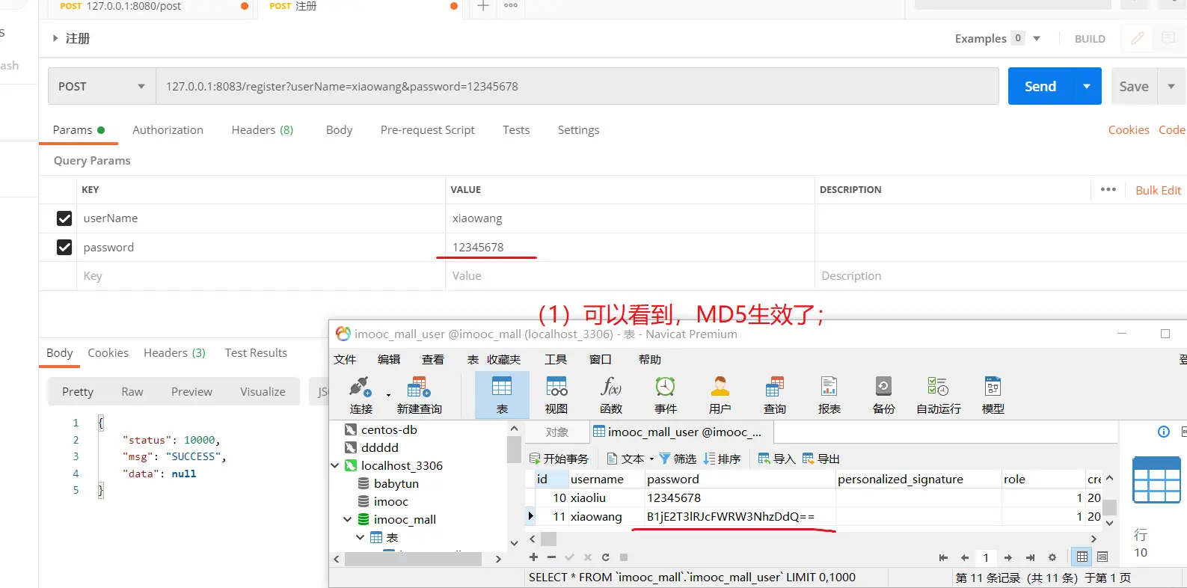The image size is (1187, 588).
Task: Select the Preview response view
Action: (191, 391)
